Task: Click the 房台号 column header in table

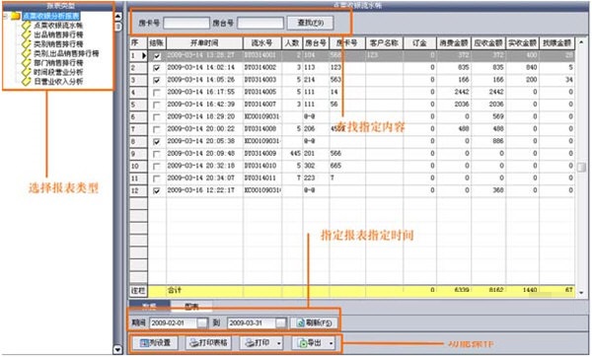Action: pos(316,43)
